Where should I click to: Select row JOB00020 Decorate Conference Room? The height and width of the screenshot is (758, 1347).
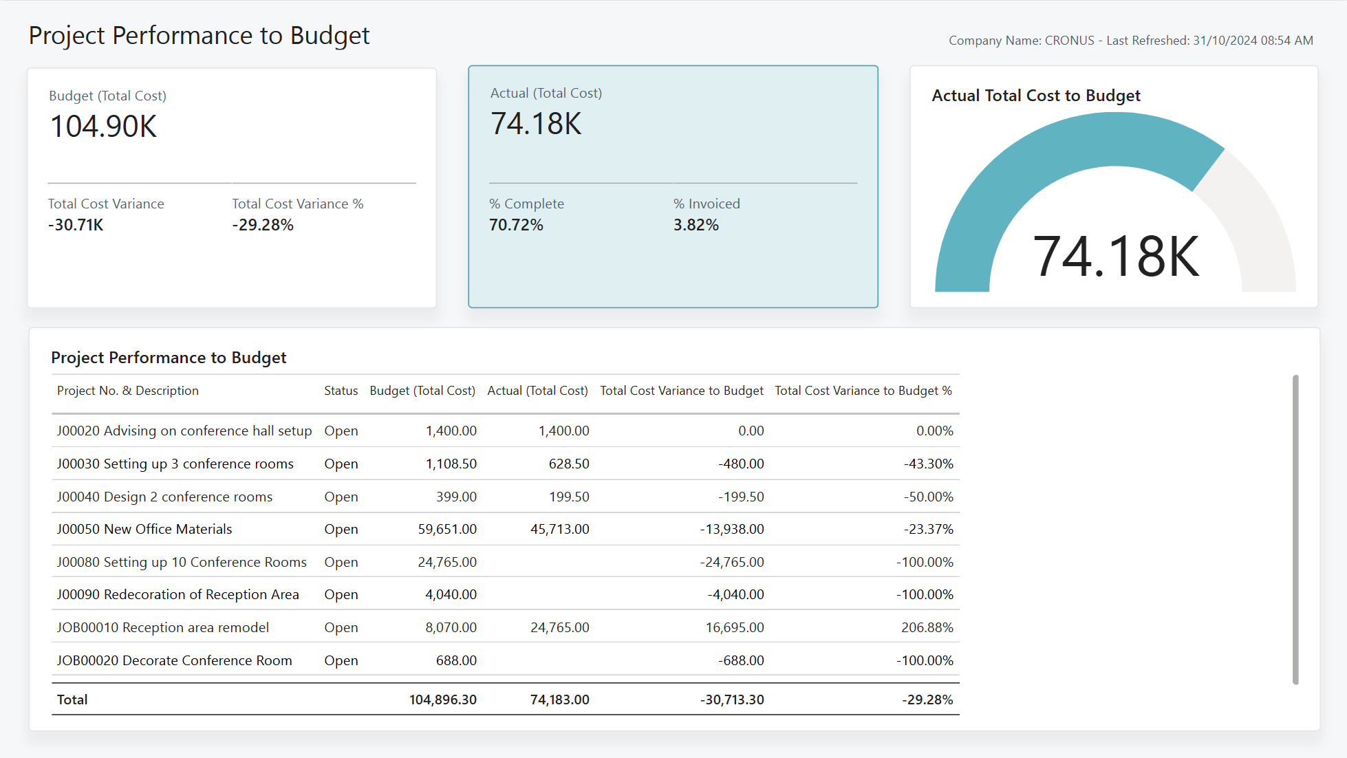(505, 660)
